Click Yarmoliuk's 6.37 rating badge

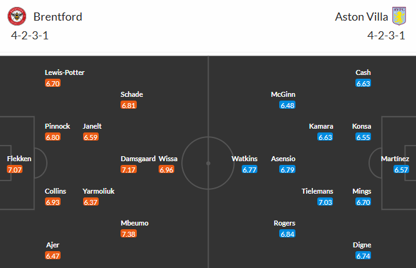point(91,202)
